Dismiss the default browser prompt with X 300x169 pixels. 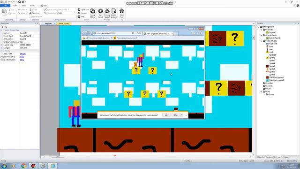(186, 115)
